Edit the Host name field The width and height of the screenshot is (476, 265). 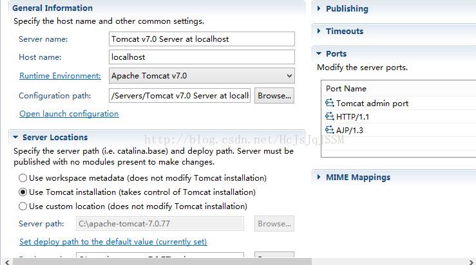202,57
